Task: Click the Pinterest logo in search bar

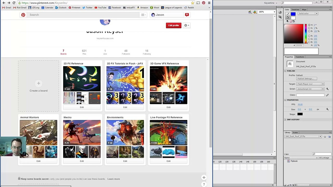Action: 23,15
